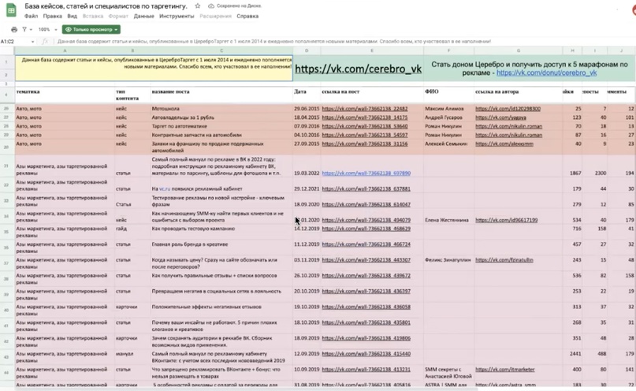The image size is (636, 391).
Task: Open the Инструменты menu
Action: (x=177, y=17)
